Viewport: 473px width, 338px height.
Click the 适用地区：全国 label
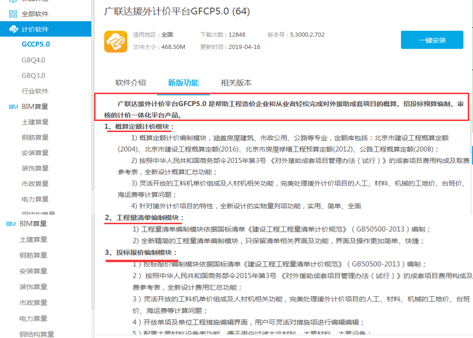(x=153, y=35)
